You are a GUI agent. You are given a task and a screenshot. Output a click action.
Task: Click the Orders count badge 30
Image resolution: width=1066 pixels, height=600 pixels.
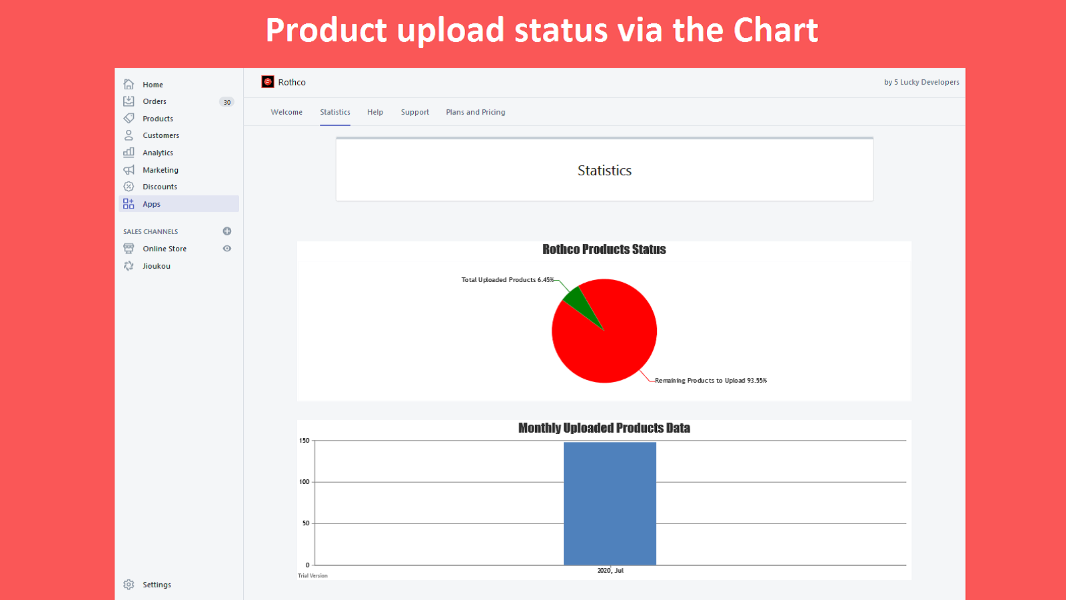tap(227, 102)
